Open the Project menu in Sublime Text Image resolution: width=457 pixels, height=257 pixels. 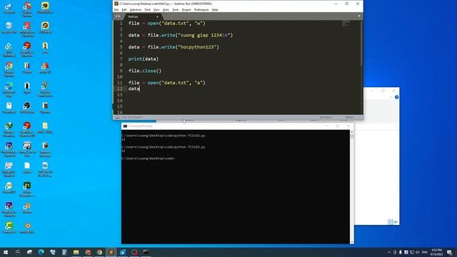(186, 9)
